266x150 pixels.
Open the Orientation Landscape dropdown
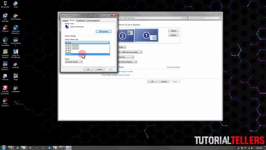click(126, 57)
